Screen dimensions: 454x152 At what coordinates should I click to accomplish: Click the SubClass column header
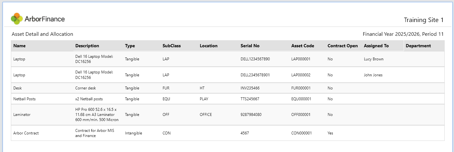point(172,46)
